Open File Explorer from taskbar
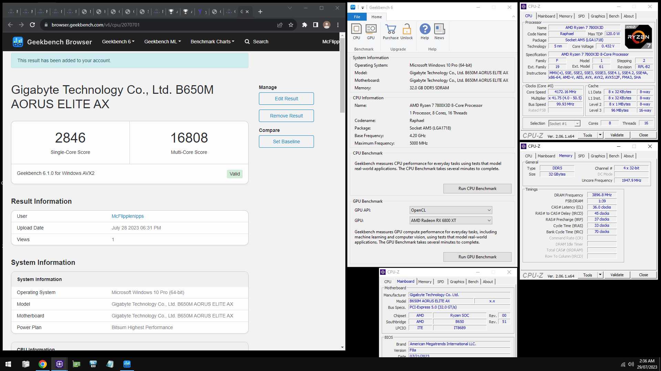This screenshot has height=371, width=661. tap(26, 364)
